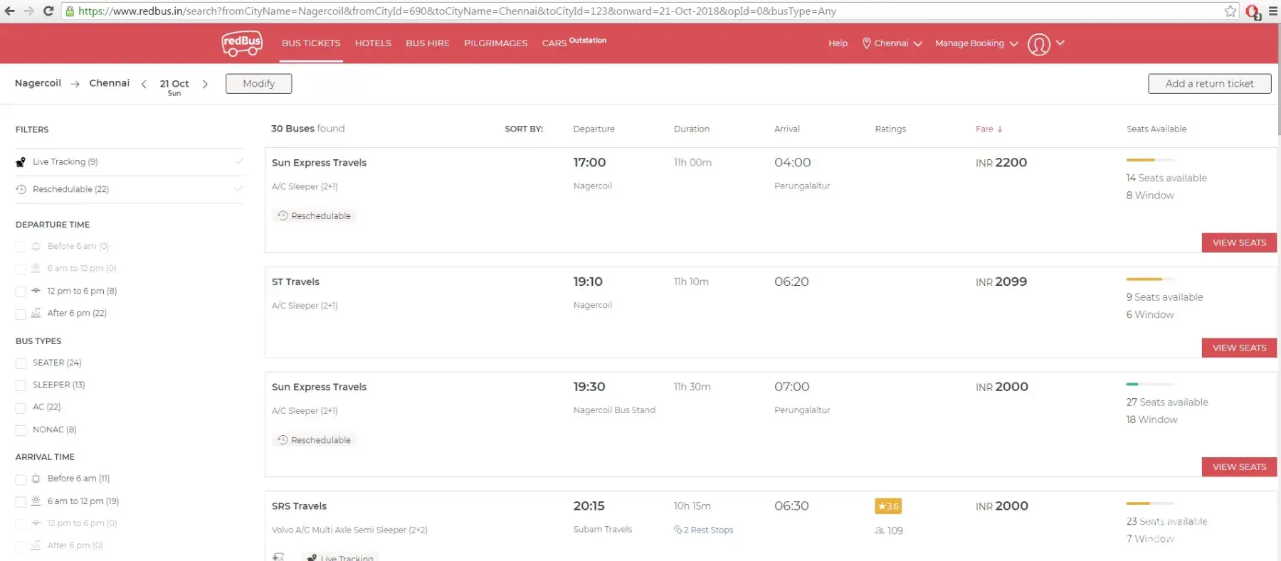Enable the After 6 pm departure filter
Viewport: 1281px width, 561px height.
(x=21, y=314)
